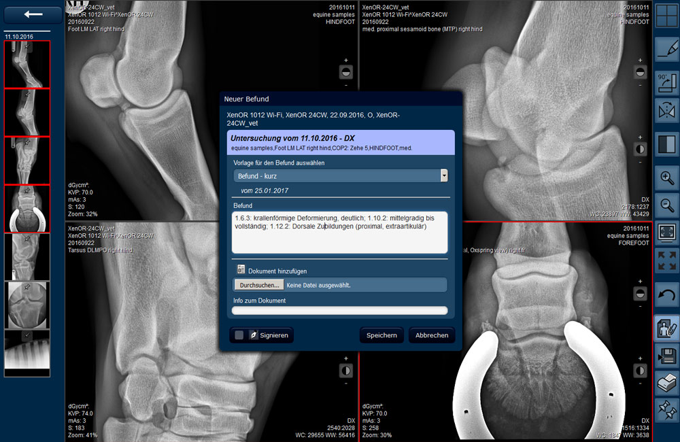Select the annotation pen tool
This screenshot has height=442, width=680.
666,50
